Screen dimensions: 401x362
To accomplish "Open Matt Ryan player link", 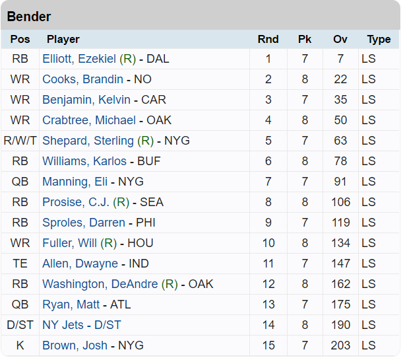I will tap(71, 305).
